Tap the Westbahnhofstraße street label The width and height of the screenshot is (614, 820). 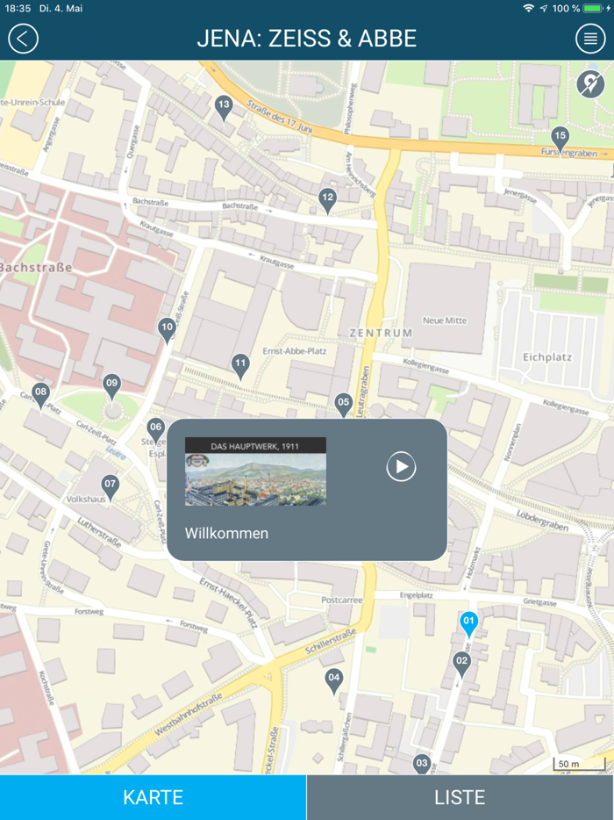pos(189,715)
